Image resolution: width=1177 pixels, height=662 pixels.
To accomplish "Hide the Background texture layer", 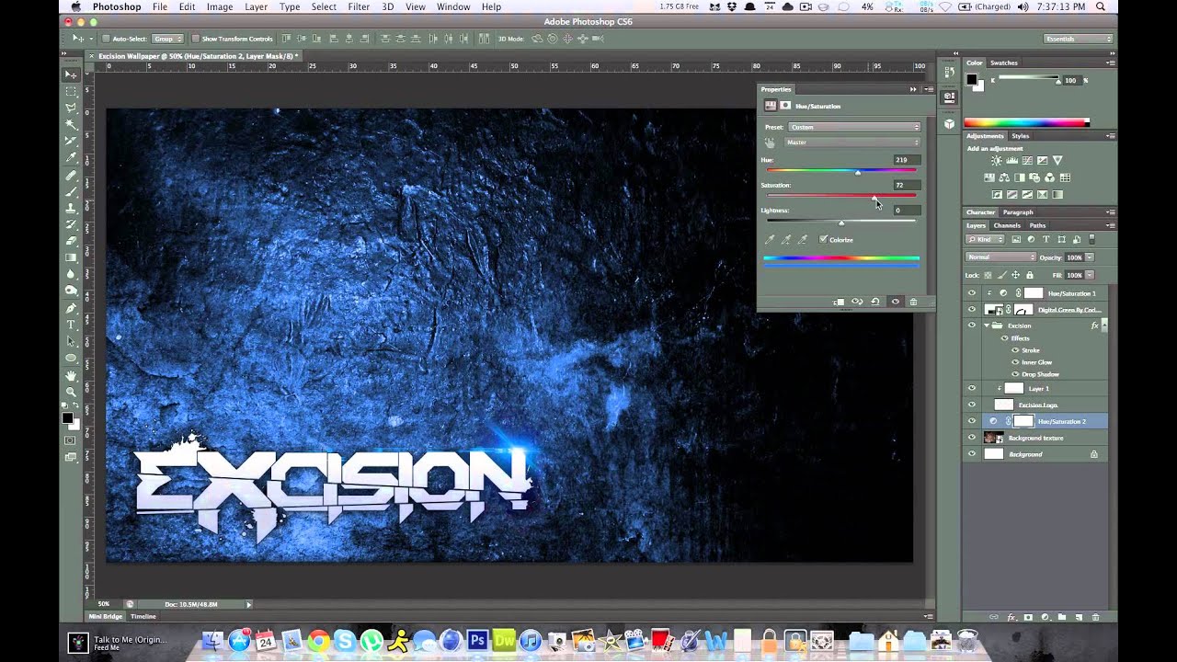I will (972, 438).
